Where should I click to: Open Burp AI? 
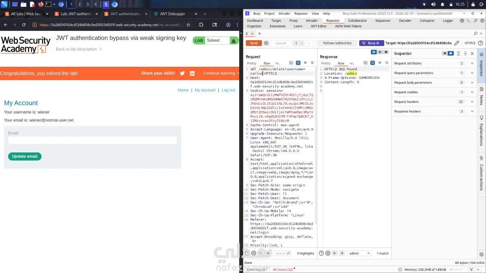(x=371, y=43)
